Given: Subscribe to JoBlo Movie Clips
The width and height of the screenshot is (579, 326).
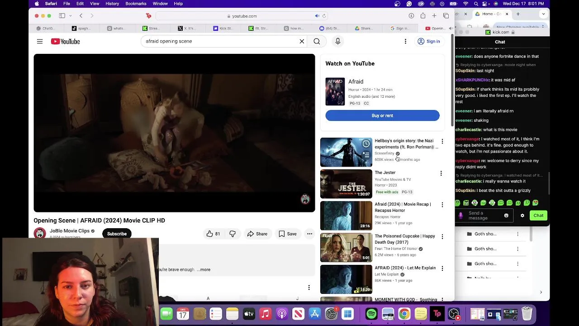Looking at the screenshot, I should click(x=117, y=234).
